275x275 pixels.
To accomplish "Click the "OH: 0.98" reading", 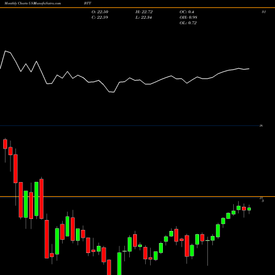I will click(x=188, y=17).
